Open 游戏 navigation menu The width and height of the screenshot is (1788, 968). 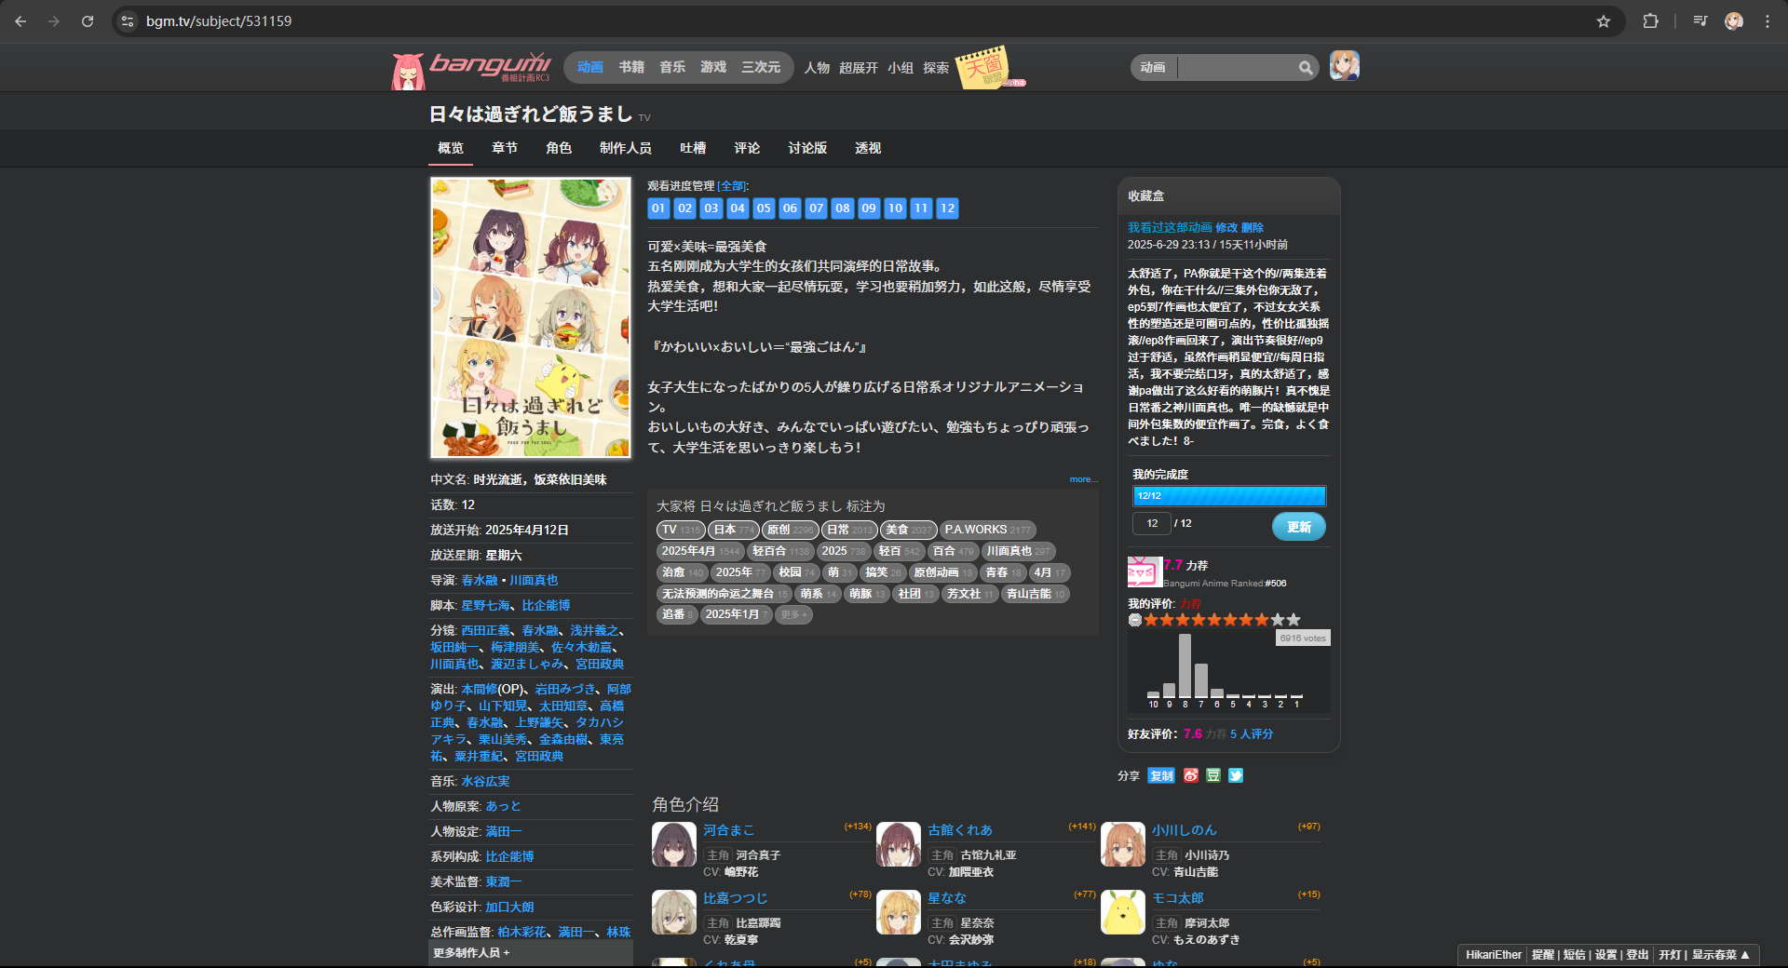click(713, 67)
